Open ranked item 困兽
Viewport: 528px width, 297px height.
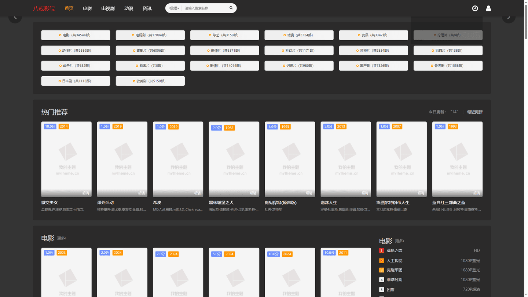[390, 289]
